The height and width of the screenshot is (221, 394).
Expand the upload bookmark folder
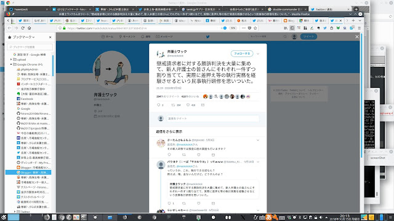point(11,60)
